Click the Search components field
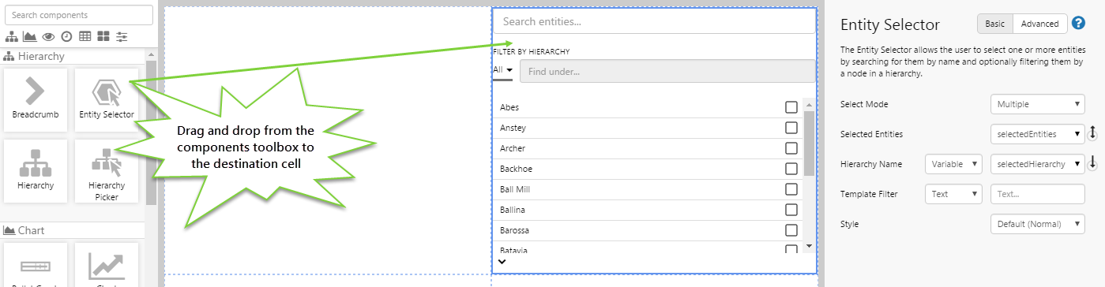This screenshot has height=287, width=1105. pyautogui.click(x=79, y=15)
